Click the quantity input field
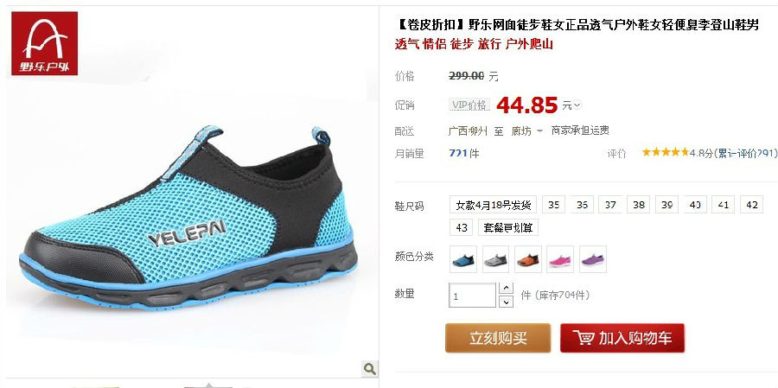Image resolution: width=778 pixels, height=388 pixels. pyautogui.click(x=472, y=296)
